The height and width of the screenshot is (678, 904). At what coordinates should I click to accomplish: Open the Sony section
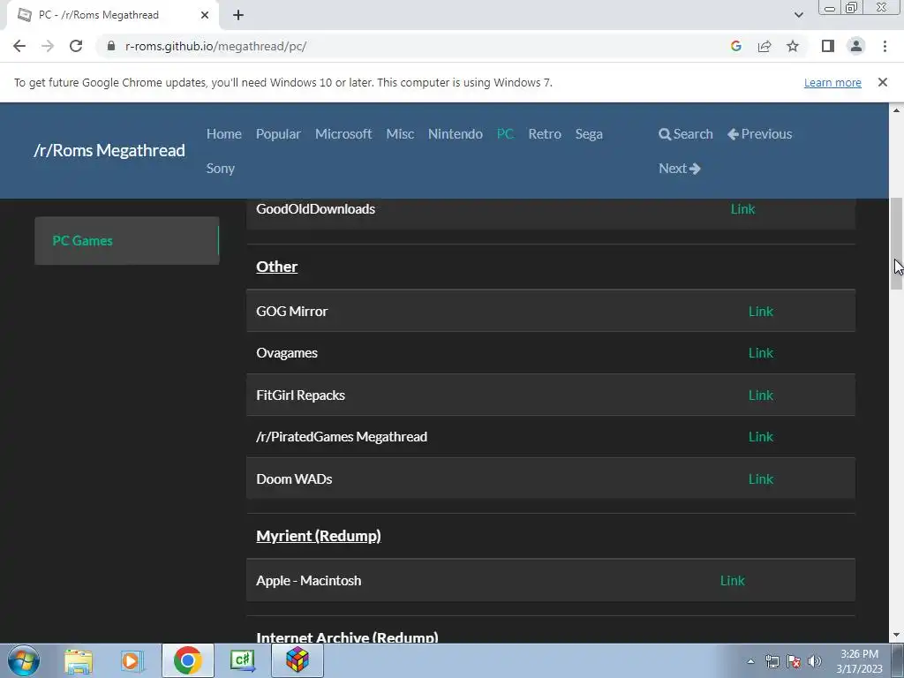coord(220,169)
